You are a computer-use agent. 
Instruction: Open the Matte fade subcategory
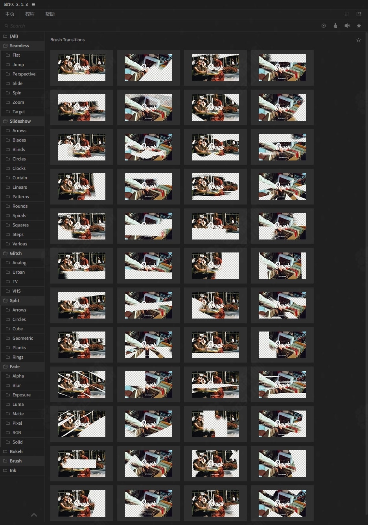click(22, 414)
